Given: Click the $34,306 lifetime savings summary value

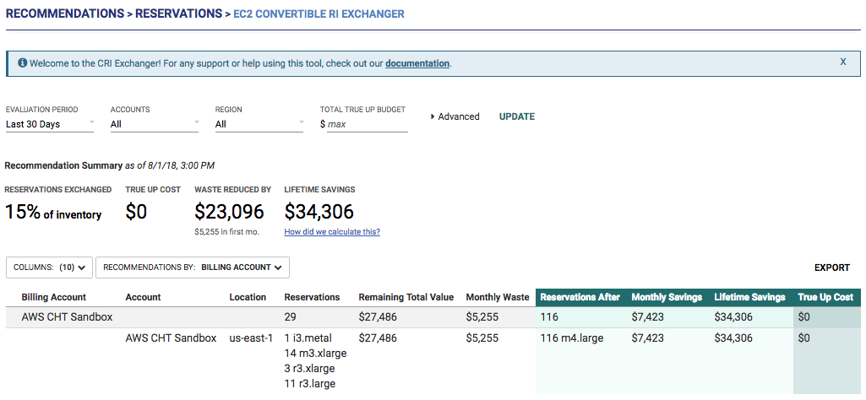Looking at the screenshot, I should point(319,212).
